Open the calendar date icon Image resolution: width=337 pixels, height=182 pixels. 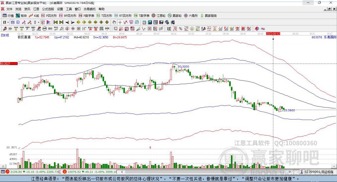click(144, 22)
